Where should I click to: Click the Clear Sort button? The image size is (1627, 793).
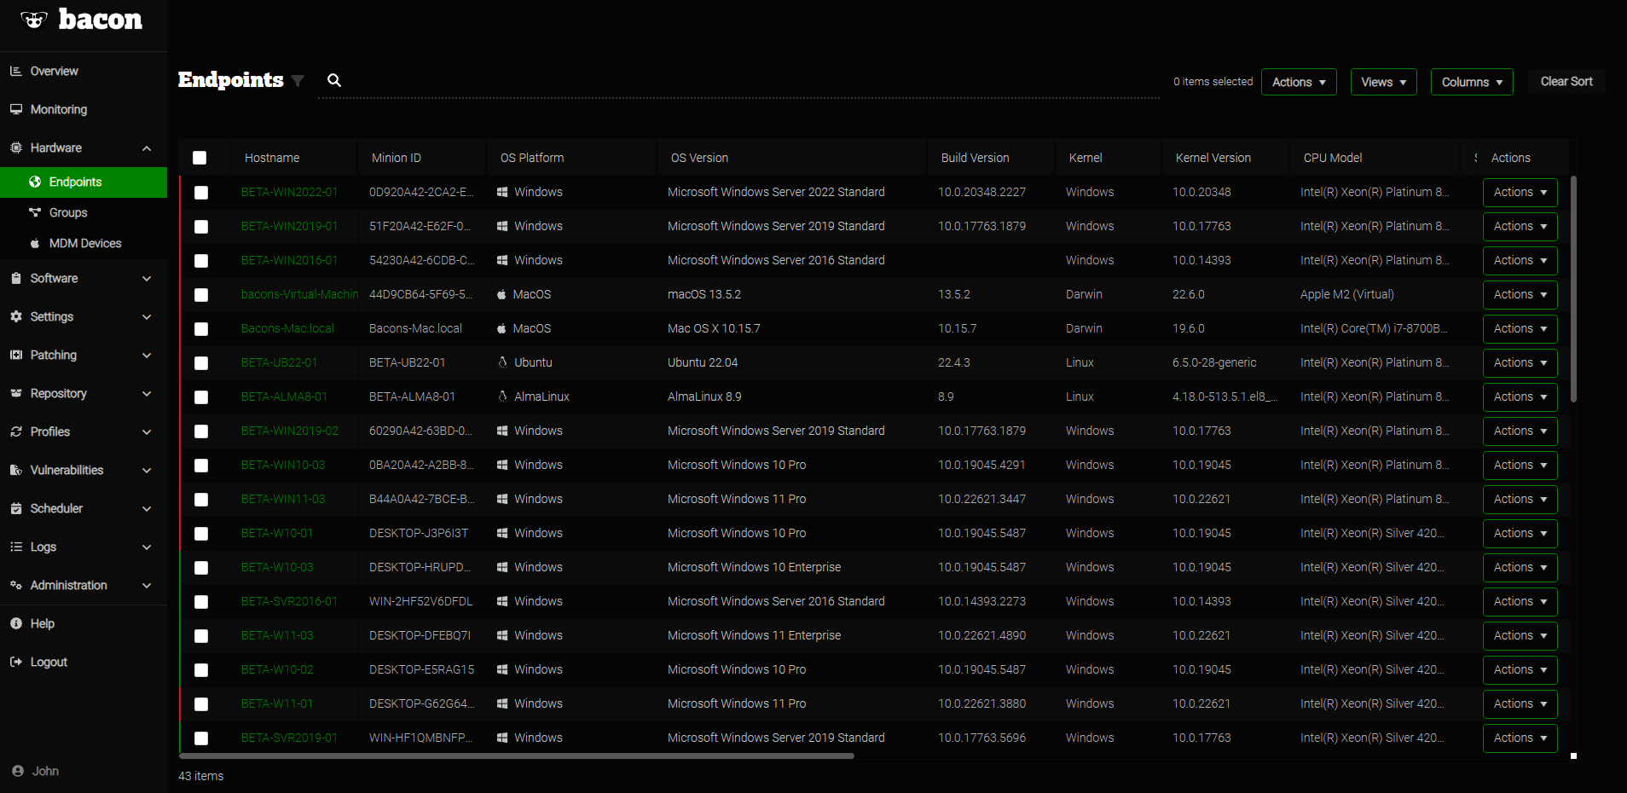1566,81
